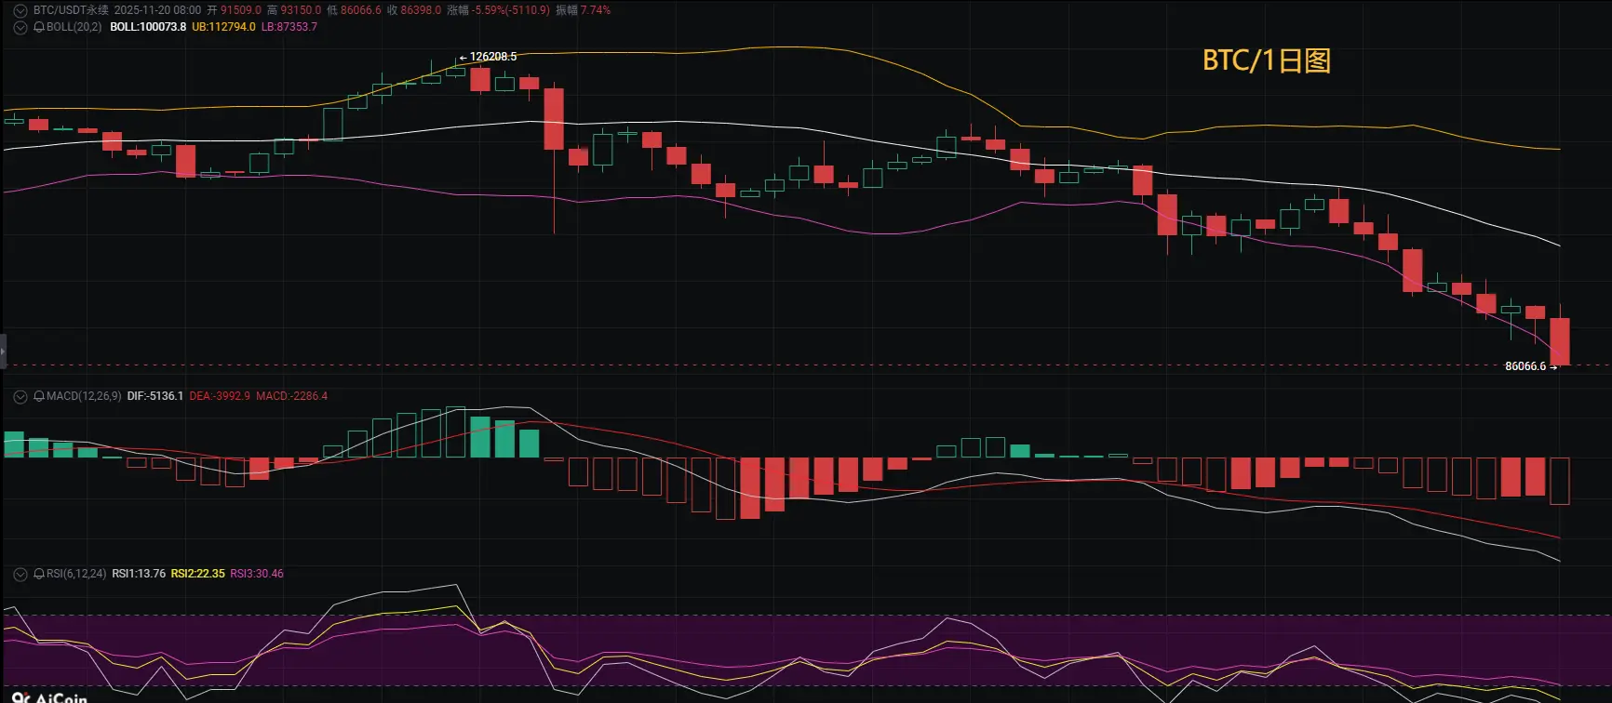Screen dimensions: 1612x703
Task: Click the DIF:-5136.1 value
Action: click(155, 396)
